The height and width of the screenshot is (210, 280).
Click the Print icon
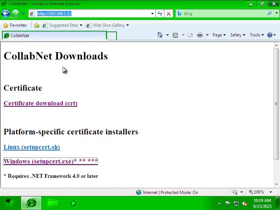[x=199, y=35]
